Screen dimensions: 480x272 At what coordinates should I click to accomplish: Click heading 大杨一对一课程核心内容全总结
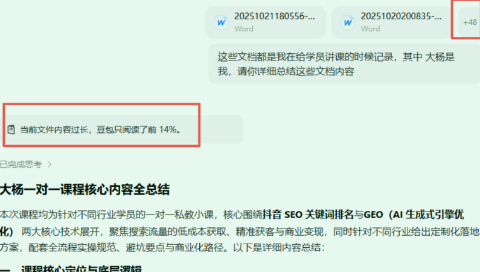coord(85,189)
